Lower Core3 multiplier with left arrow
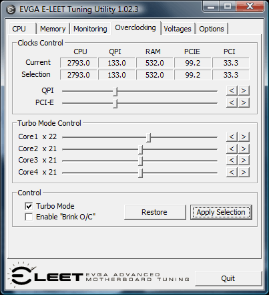The height and width of the screenshot is (295, 269). click(x=232, y=161)
